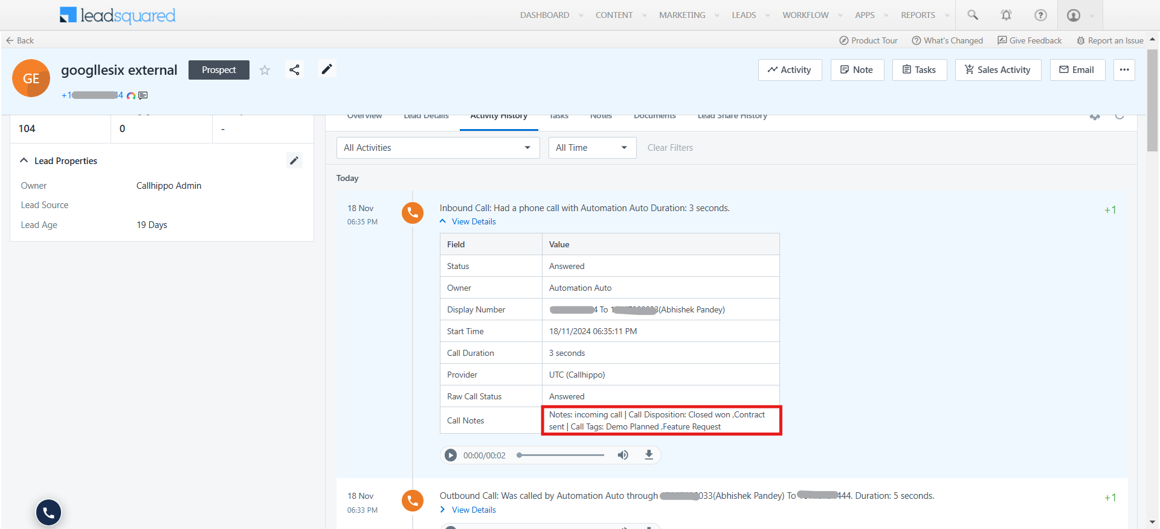Open the APPS menu
Image resolution: width=1160 pixels, height=529 pixels.
tap(865, 15)
